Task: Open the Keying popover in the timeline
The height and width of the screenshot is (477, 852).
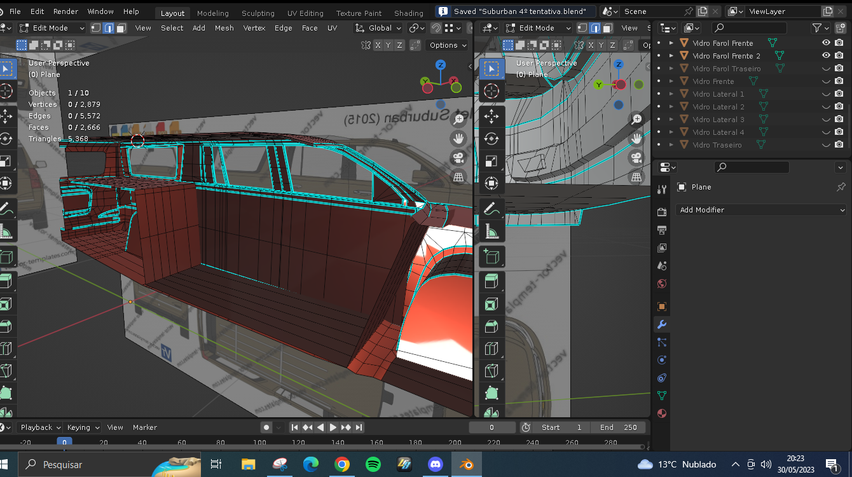Action: coord(83,427)
